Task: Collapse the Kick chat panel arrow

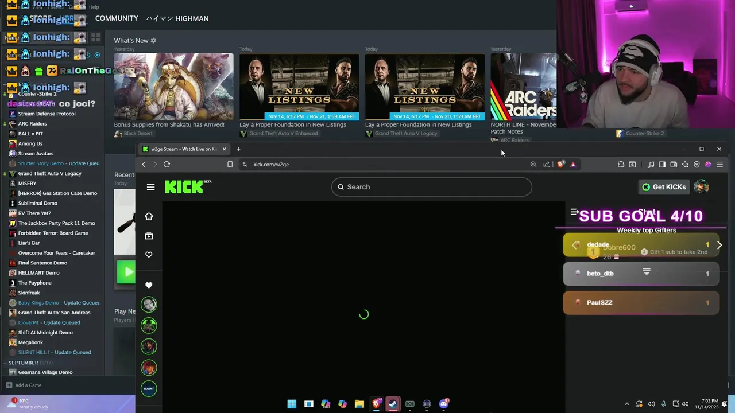Action: tap(574, 212)
